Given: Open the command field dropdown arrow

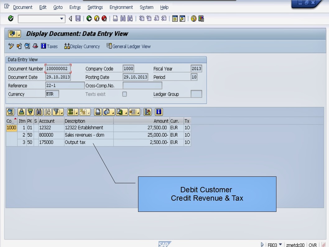Looking at the screenshot, I should [62, 19].
